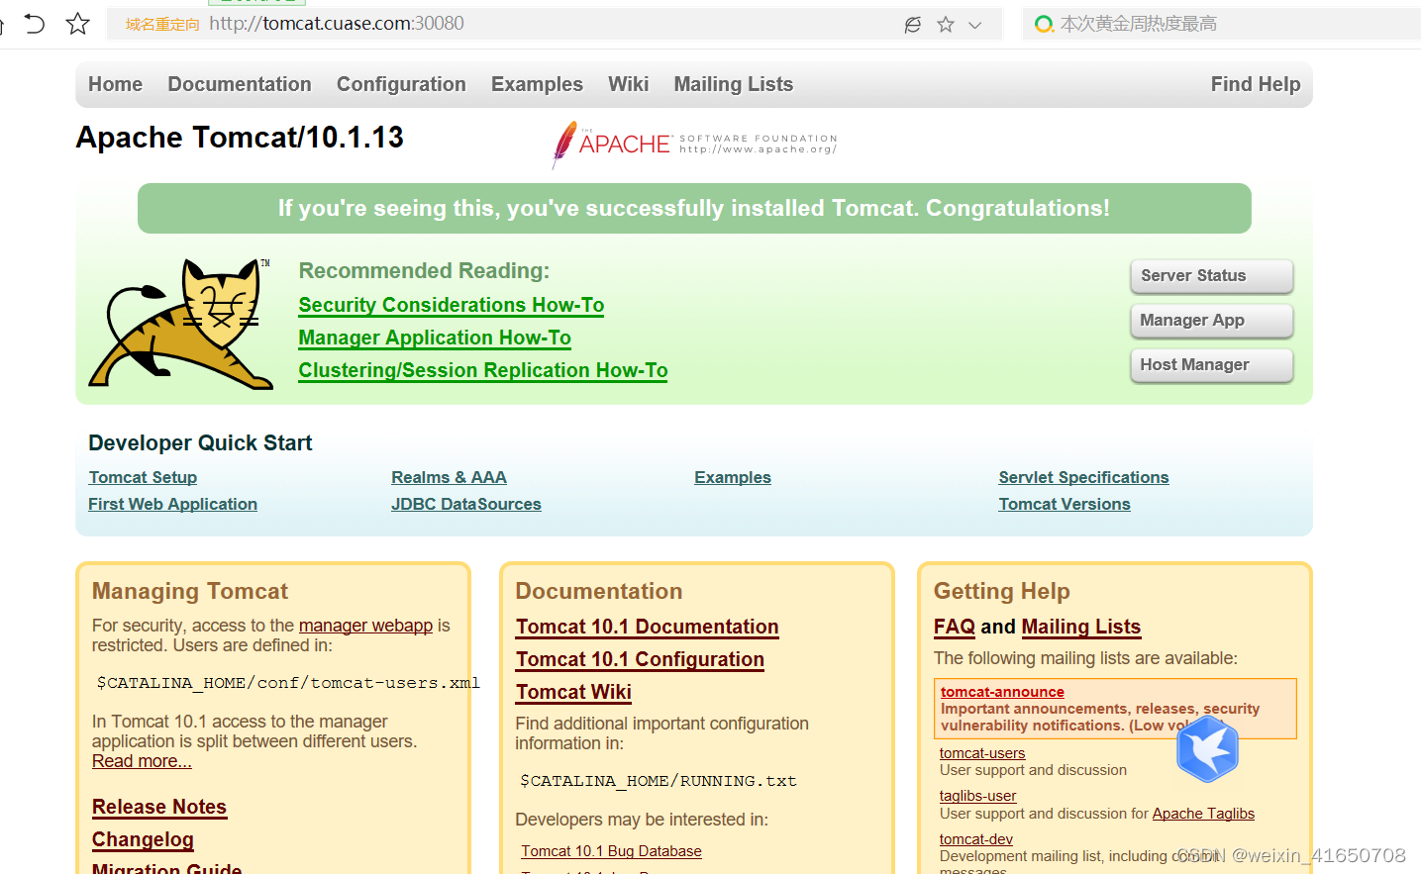
Task: Click the search box with trending text
Action: 1221,24
